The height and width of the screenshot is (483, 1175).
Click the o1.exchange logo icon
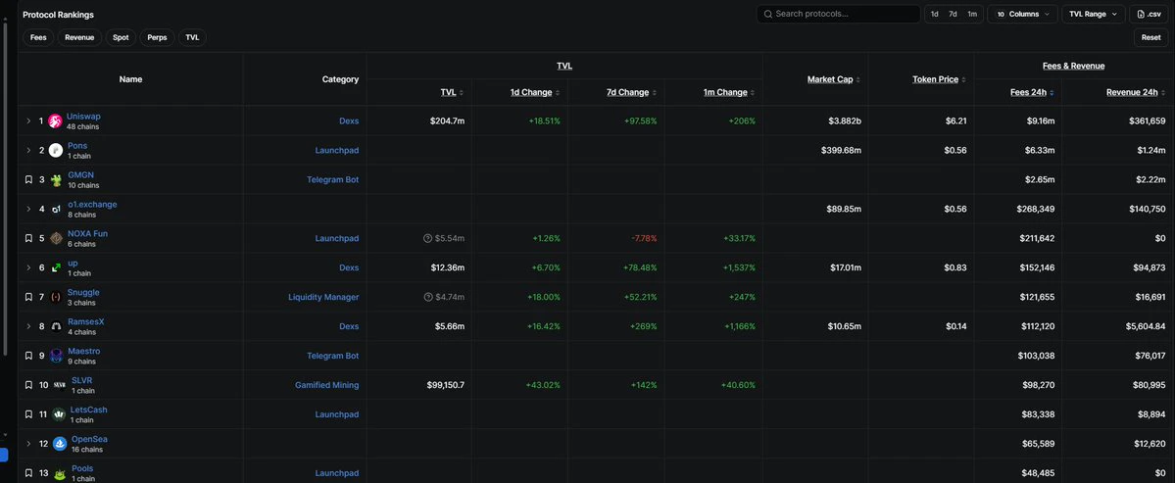click(x=56, y=209)
